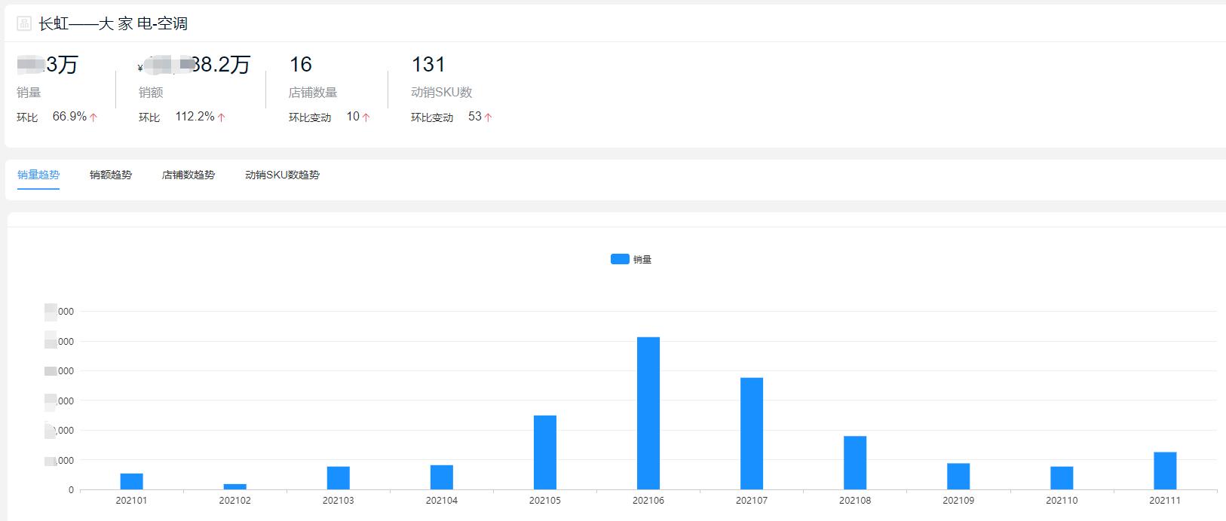Click the 16 店铺数量 value

pyautogui.click(x=301, y=65)
